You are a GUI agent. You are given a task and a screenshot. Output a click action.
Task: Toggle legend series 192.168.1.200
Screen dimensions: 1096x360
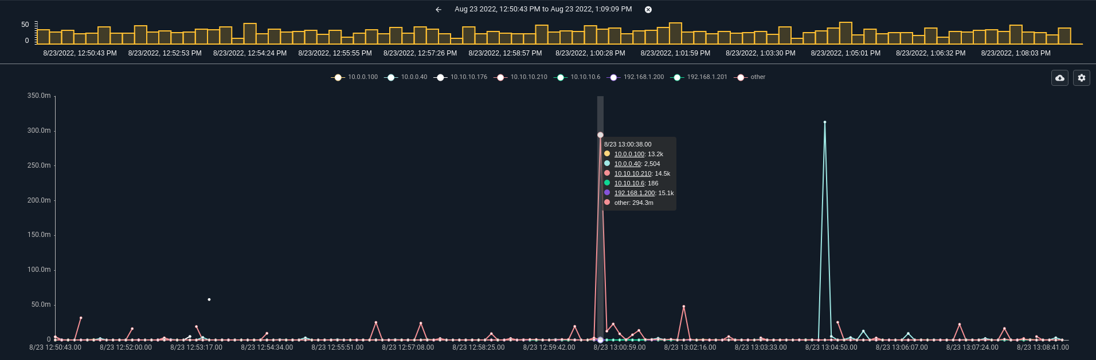[x=636, y=77]
